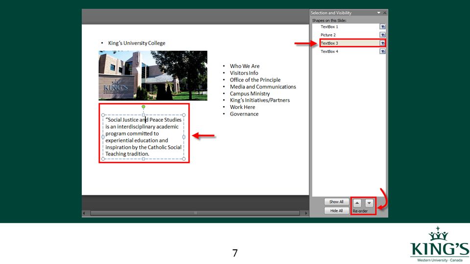The image size is (470, 264).
Task: Click the horizontal scrollbar left arrow
Action: pos(84,213)
